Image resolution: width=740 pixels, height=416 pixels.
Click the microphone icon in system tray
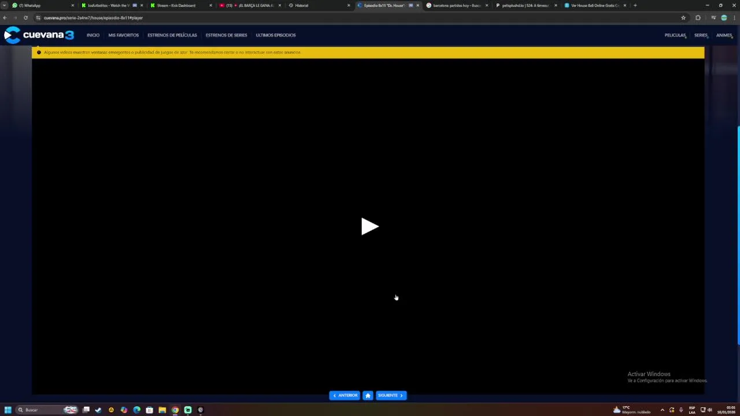[681, 410]
